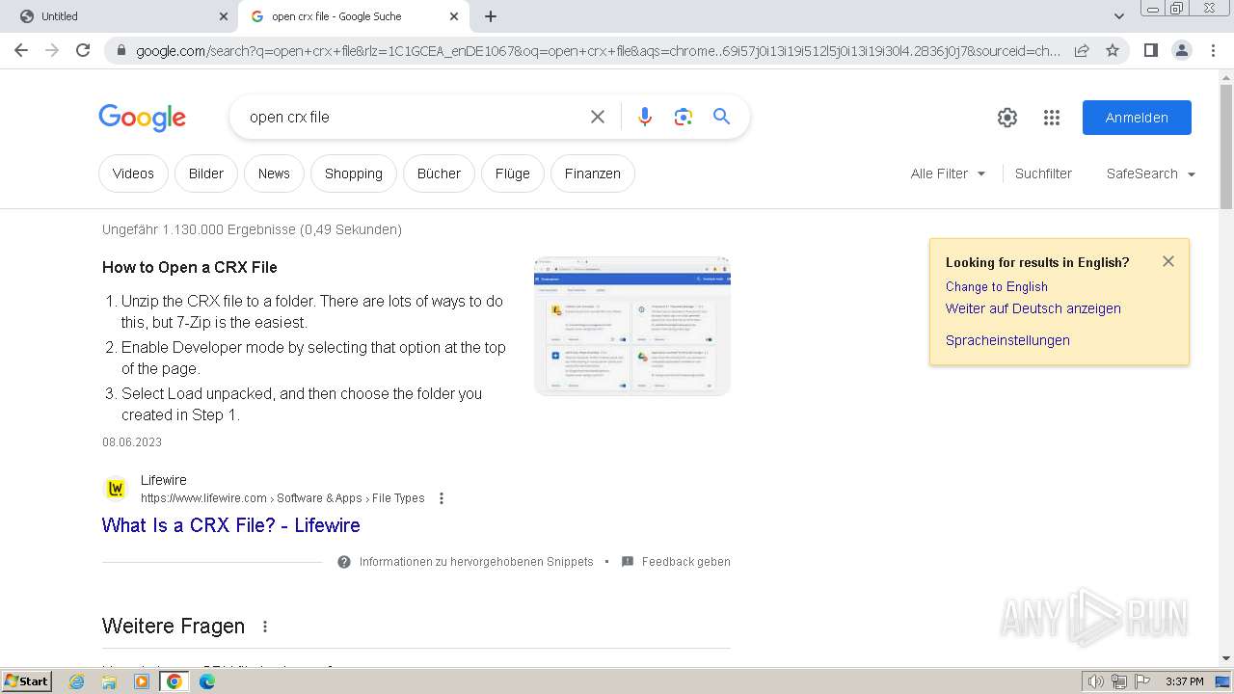
Task: Select the Finanzen filter
Action: coord(593,173)
